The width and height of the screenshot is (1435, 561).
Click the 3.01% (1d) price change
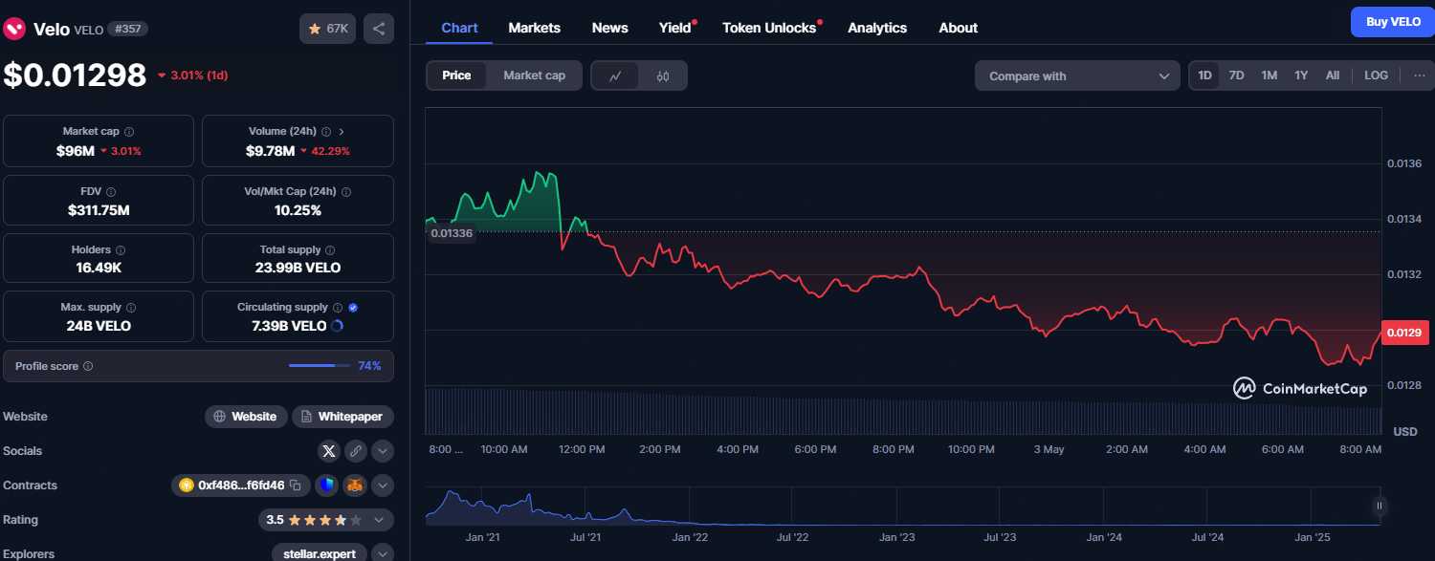(x=192, y=76)
